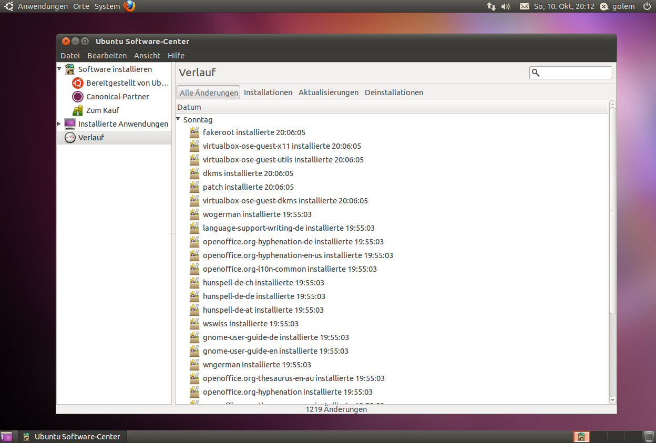Click the monitor icon of Installierte Anwendungen

70,124
